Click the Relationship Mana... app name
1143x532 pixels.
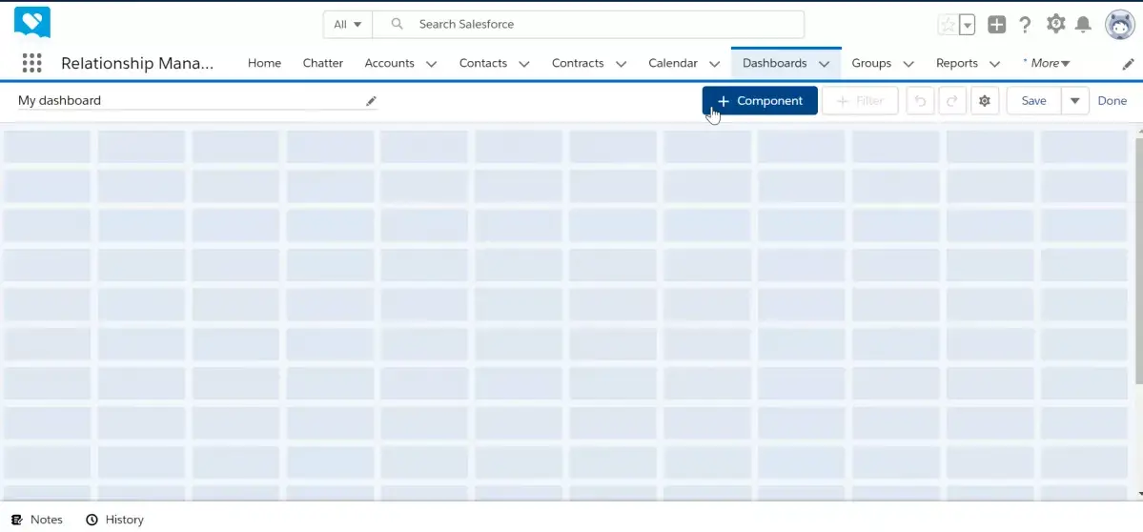[138, 64]
